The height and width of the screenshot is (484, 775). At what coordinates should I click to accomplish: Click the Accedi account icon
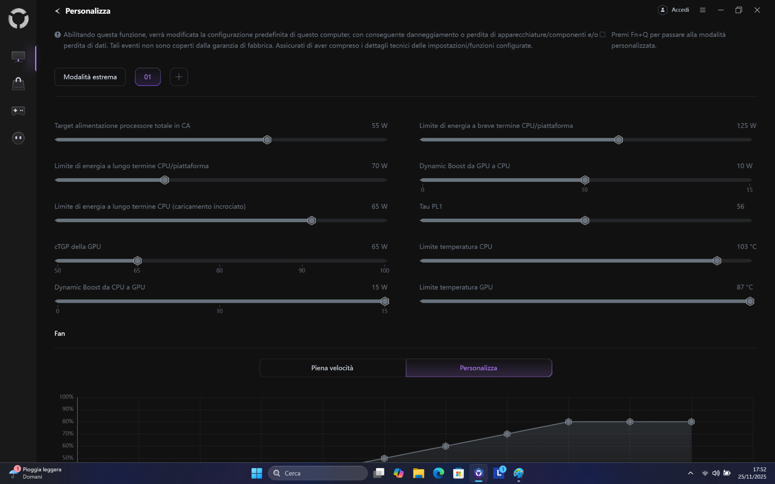click(x=662, y=10)
